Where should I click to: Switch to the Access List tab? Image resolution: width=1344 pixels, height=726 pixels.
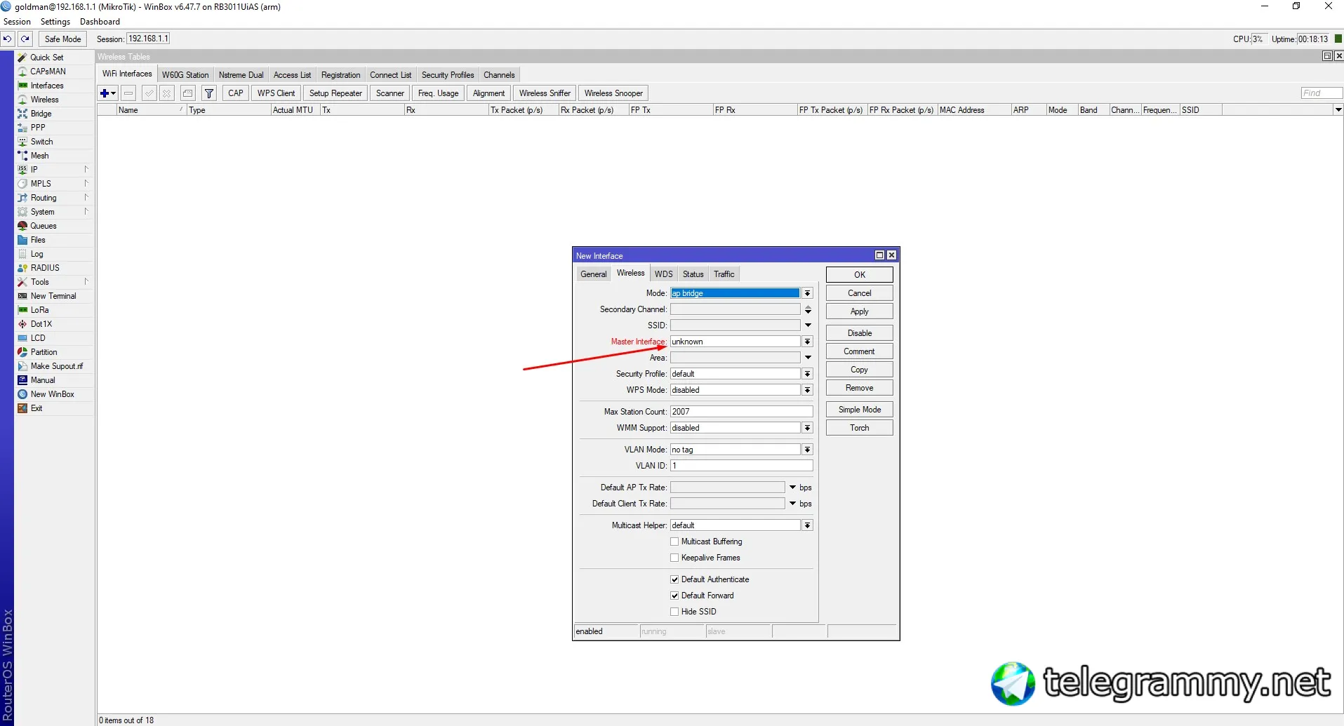292,75
